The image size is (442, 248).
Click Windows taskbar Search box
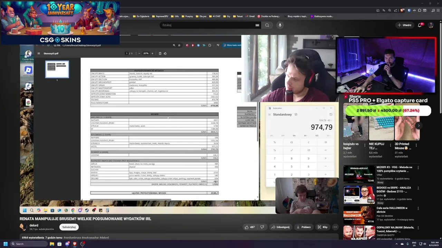pos(28,244)
